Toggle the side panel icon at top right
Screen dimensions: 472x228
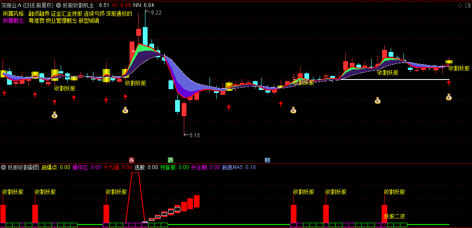click(468, 5)
